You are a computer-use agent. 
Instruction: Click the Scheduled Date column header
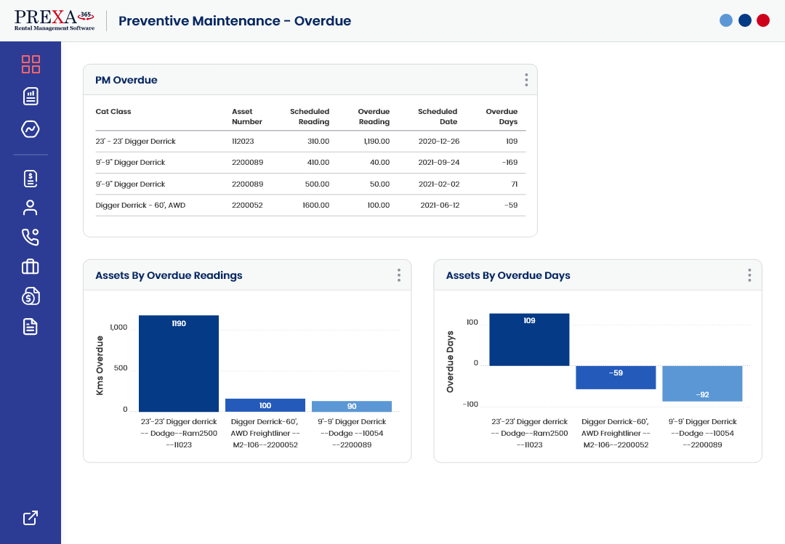(x=438, y=117)
